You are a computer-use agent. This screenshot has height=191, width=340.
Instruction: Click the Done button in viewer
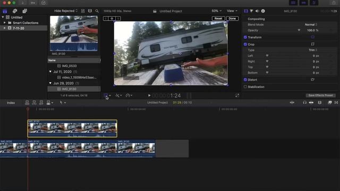[232, 19]
